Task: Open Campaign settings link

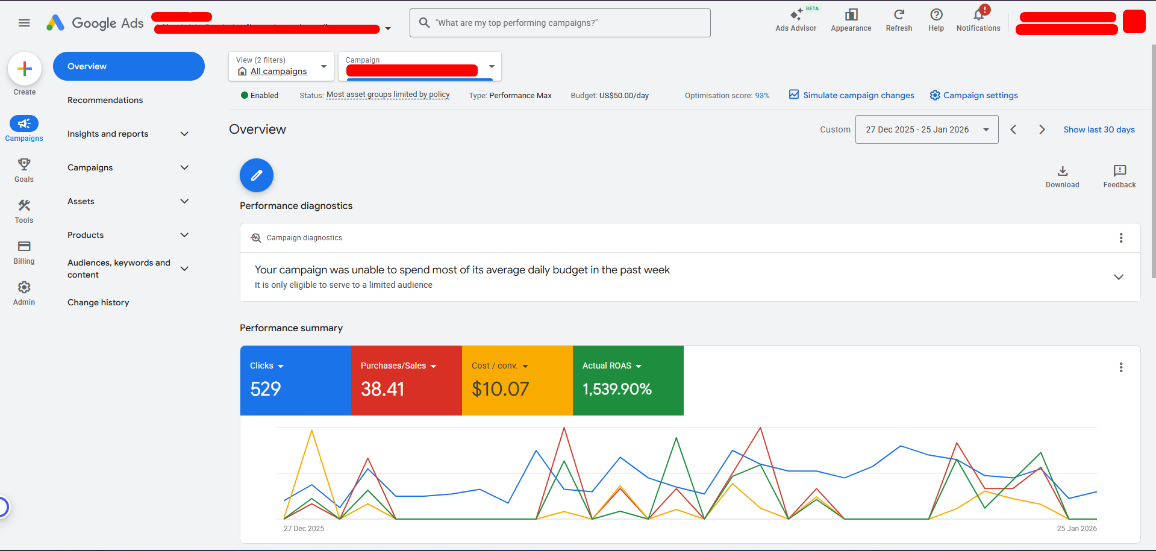Action: (x=973, y=95)
